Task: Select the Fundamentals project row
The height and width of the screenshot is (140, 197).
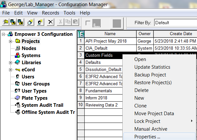Action: coord(104,91)
